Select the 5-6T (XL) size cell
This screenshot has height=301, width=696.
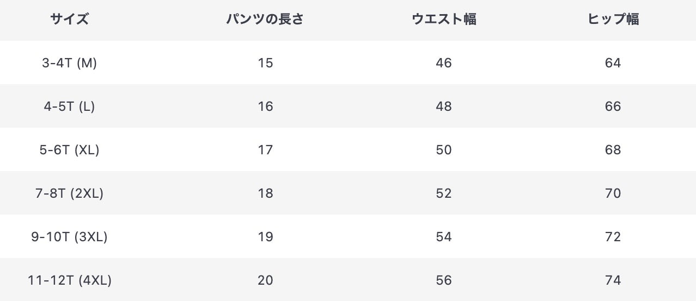[69, 150]
